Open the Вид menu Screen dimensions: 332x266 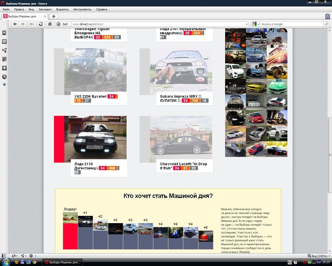click(31, 9)
